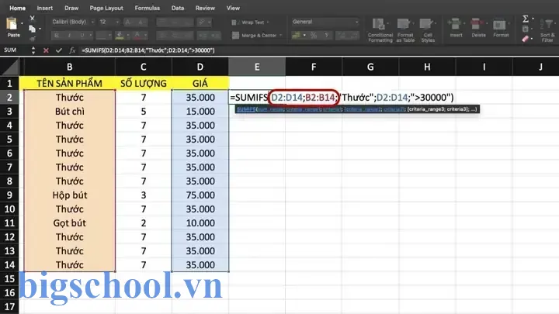Open Conditional Formatting
This screenshot has height=314, width=559.
380,30
